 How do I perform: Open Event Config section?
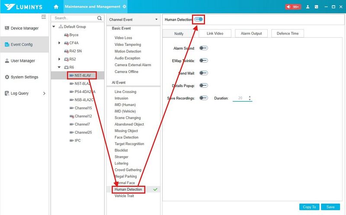click(24, 45)
